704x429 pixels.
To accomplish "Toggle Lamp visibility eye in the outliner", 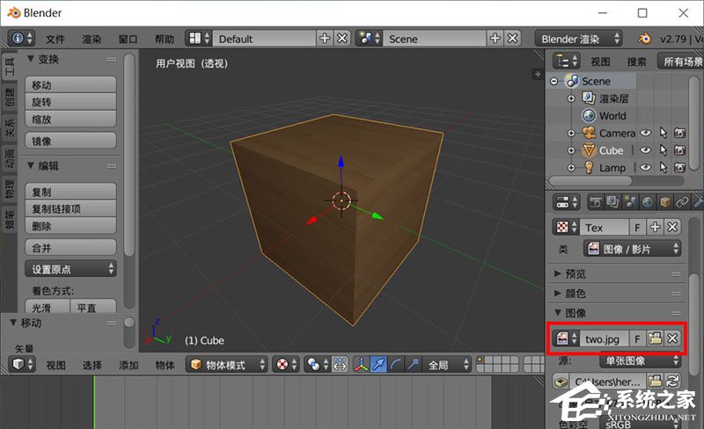I will click(x=645, y=167).
